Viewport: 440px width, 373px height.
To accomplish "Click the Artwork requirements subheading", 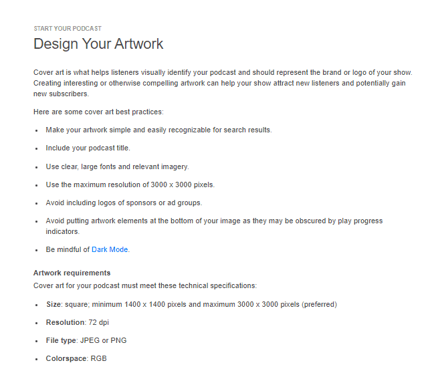I will pyautogui.click(x=72, y=273).
